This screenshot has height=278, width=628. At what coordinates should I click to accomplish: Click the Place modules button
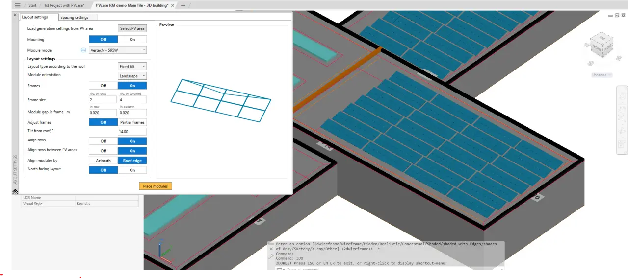tap(155, 186)
